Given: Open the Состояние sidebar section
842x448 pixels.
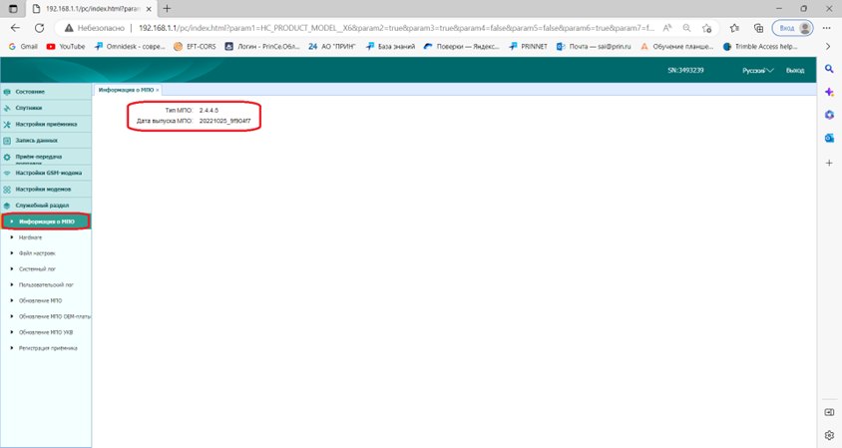Looking at the screenshot, I should (x=46, y=92).
